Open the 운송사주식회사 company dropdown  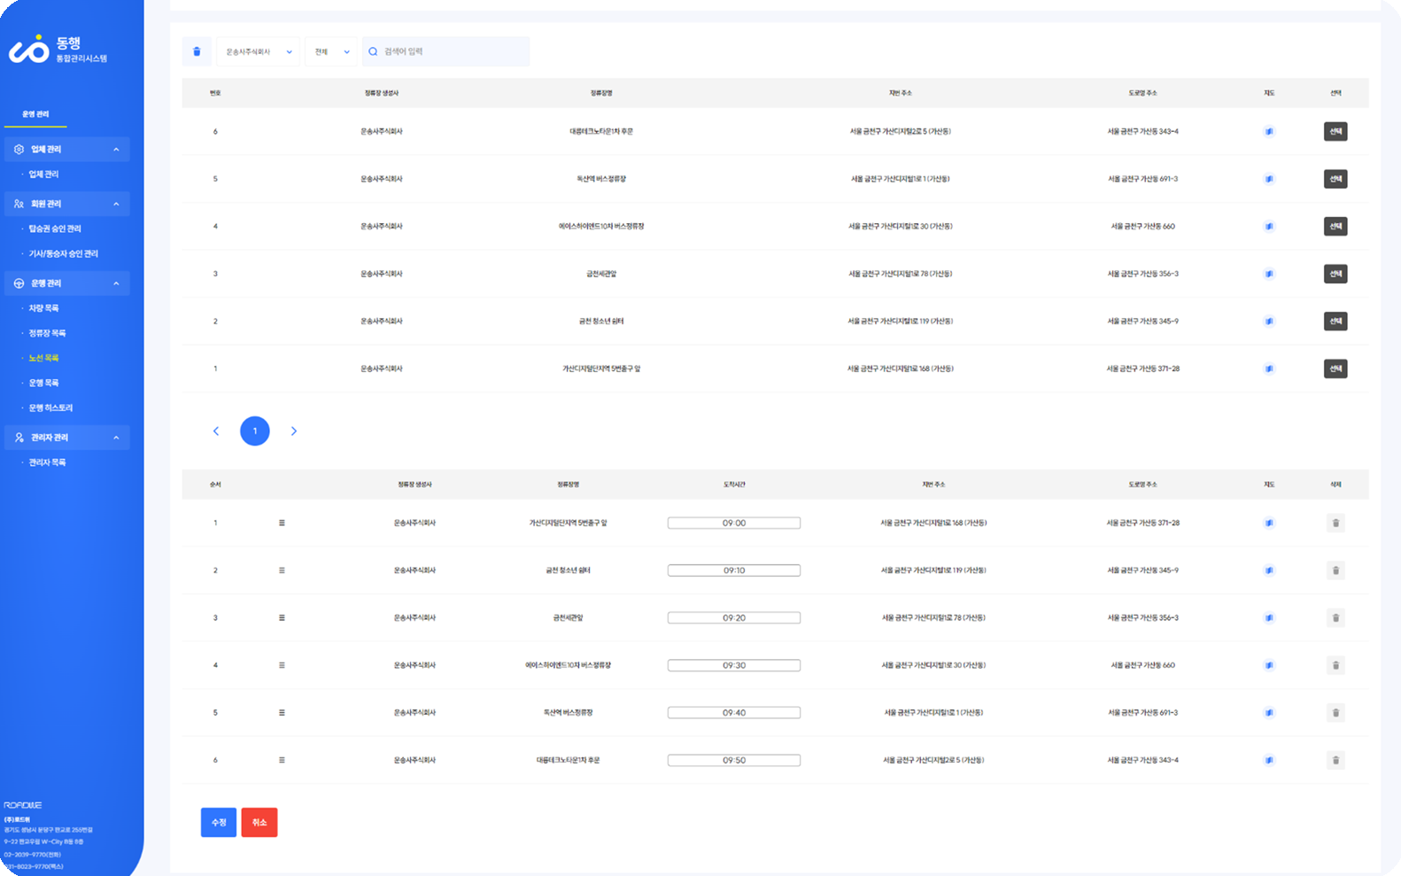pyautogui.click(x=258, y=51)
